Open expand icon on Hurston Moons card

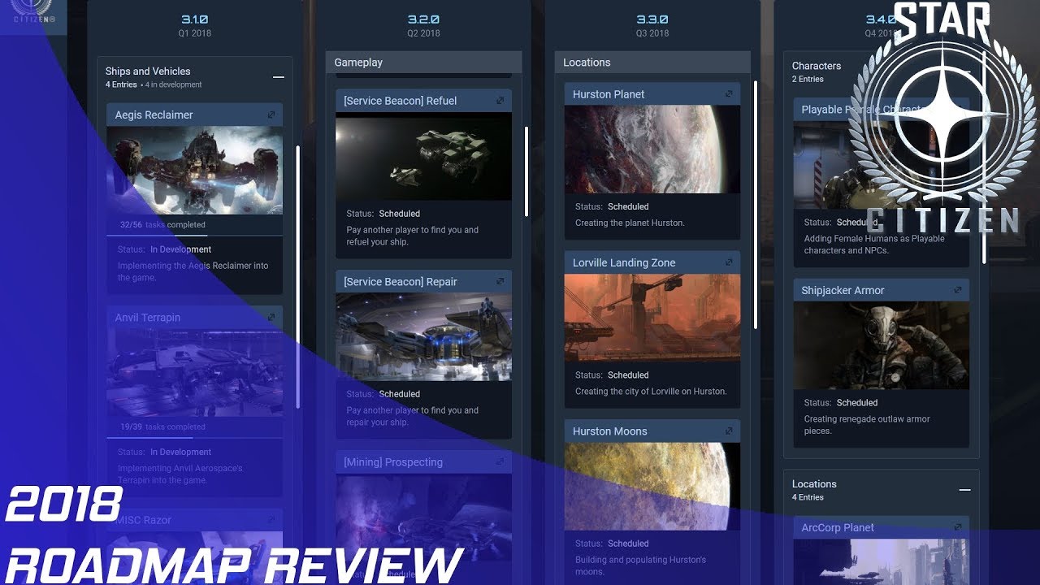[x=729, y=431]
